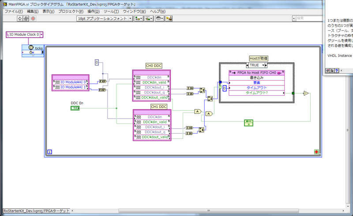The width and height of the screenshot is (353, 216).
Task: Toggle the DDC En boolean control
Action: pos(75,108)
